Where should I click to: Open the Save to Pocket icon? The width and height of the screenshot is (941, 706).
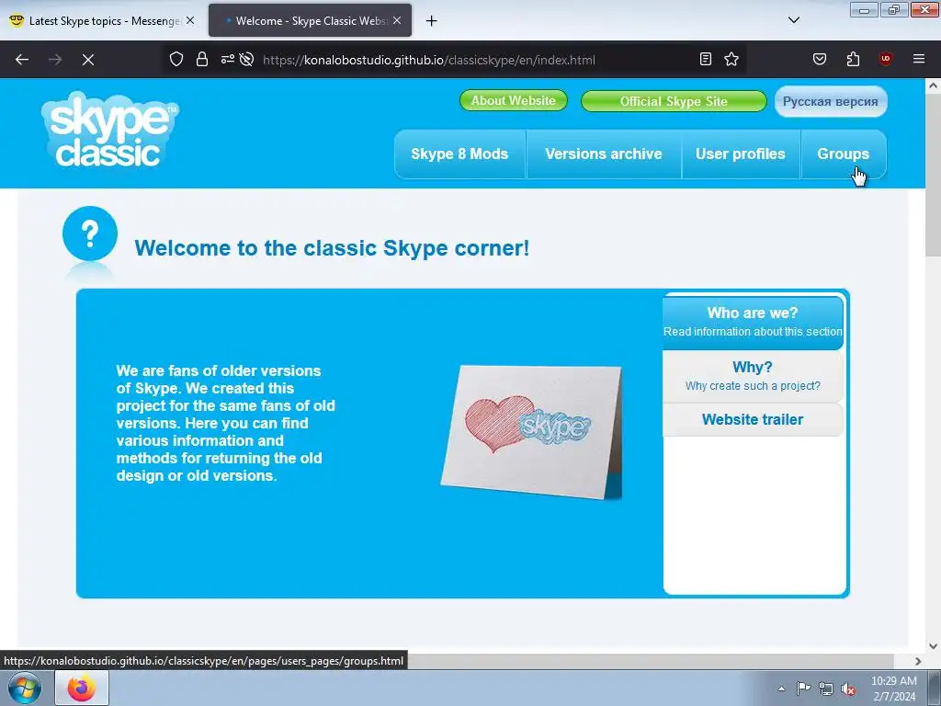819,59
